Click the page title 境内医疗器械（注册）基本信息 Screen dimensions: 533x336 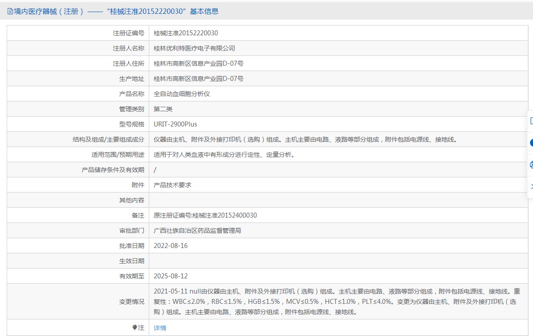(x=116, y=12)
